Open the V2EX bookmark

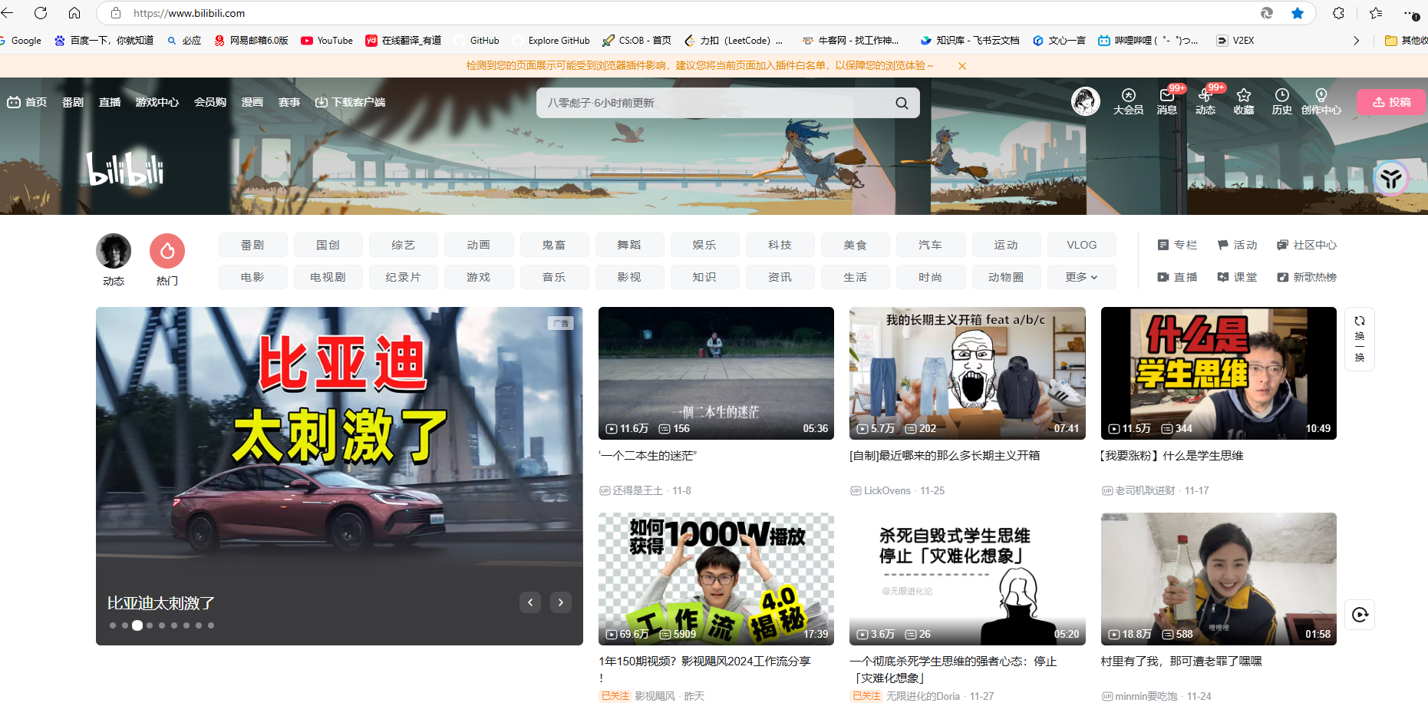[x=1235, y=41]
